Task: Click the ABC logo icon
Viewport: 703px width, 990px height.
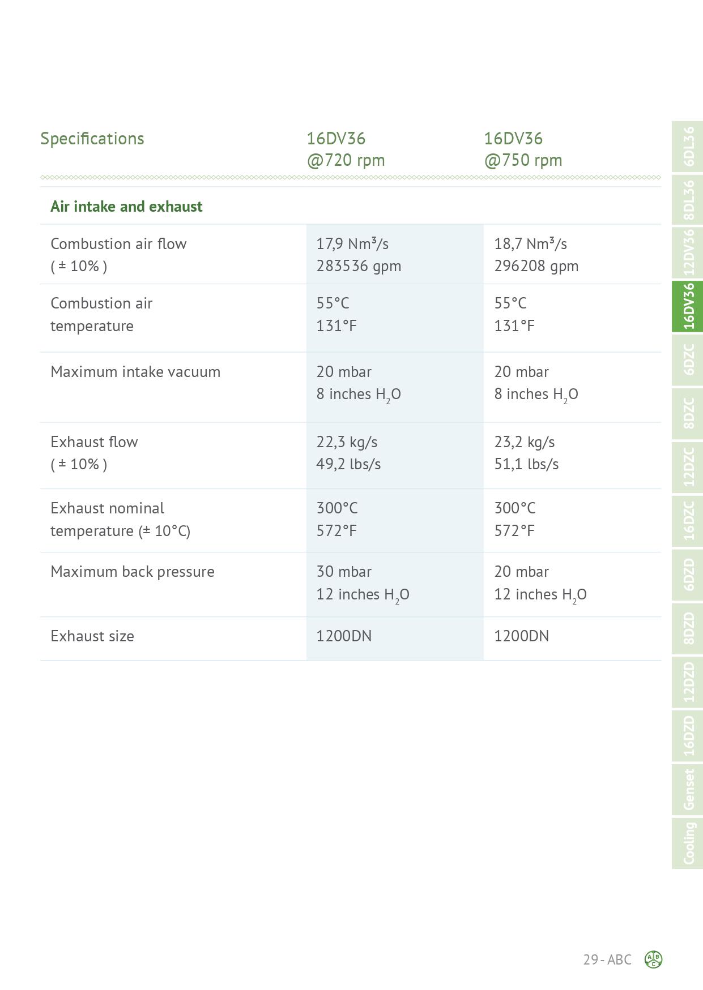Action: click(654, 959)
